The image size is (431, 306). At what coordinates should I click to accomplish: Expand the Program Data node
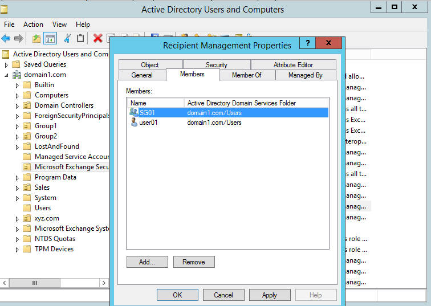pyautogui.click(x=17, y=178)
